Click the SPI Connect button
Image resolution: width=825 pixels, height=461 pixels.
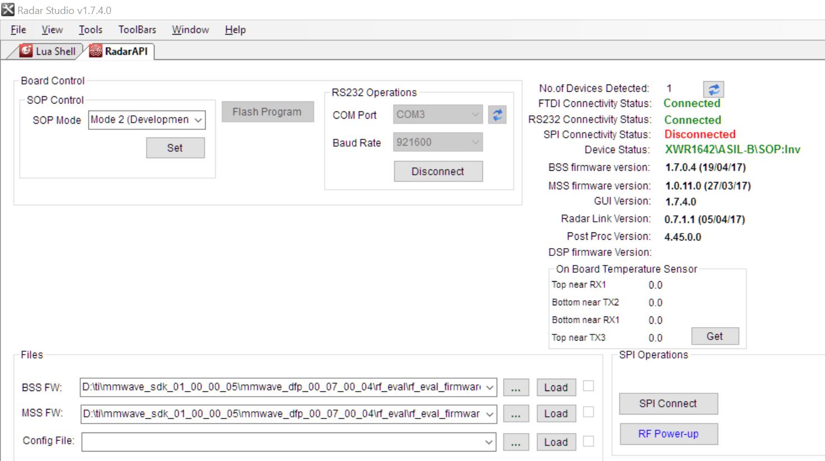coord(668,403)
